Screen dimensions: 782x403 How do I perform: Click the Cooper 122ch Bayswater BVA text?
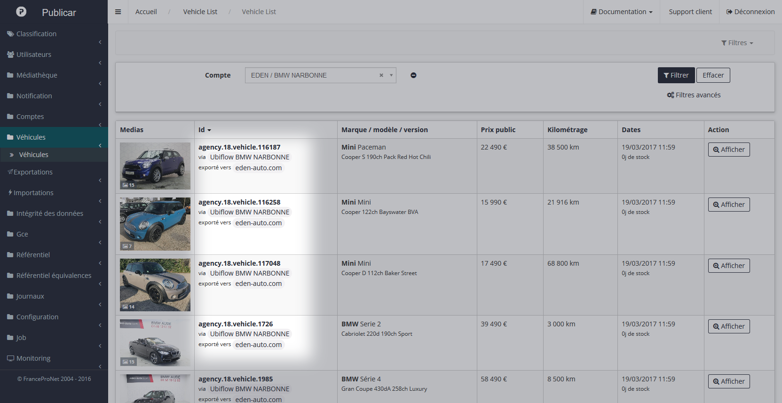pos(379,212)
